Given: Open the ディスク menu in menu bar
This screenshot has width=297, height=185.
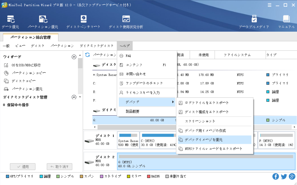Looking at the screenshot, I should pos(38,46).
